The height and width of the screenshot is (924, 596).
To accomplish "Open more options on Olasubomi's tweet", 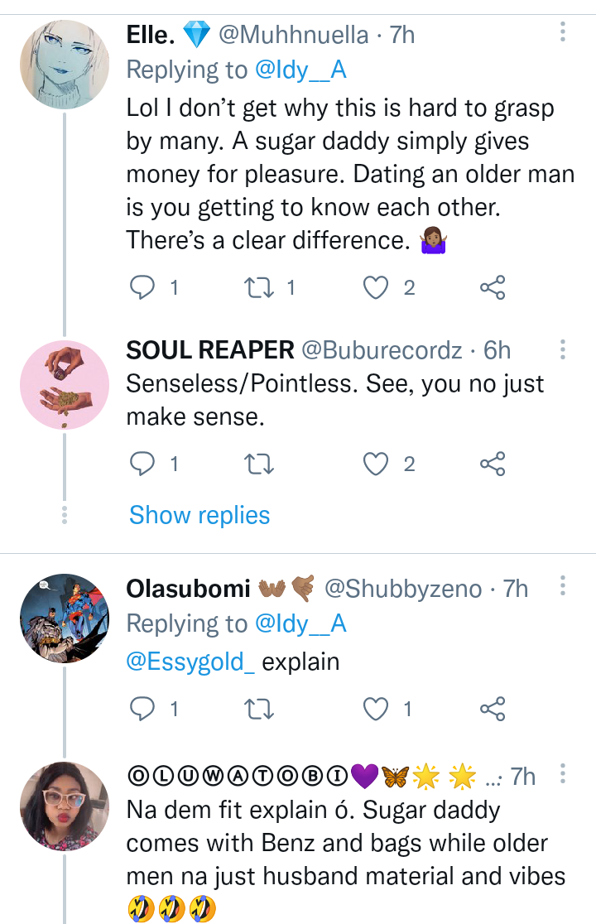I will point(563,588).
